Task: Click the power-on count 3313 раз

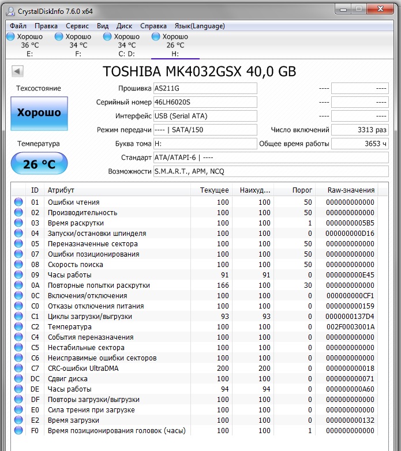Action: tap(360, 130)
